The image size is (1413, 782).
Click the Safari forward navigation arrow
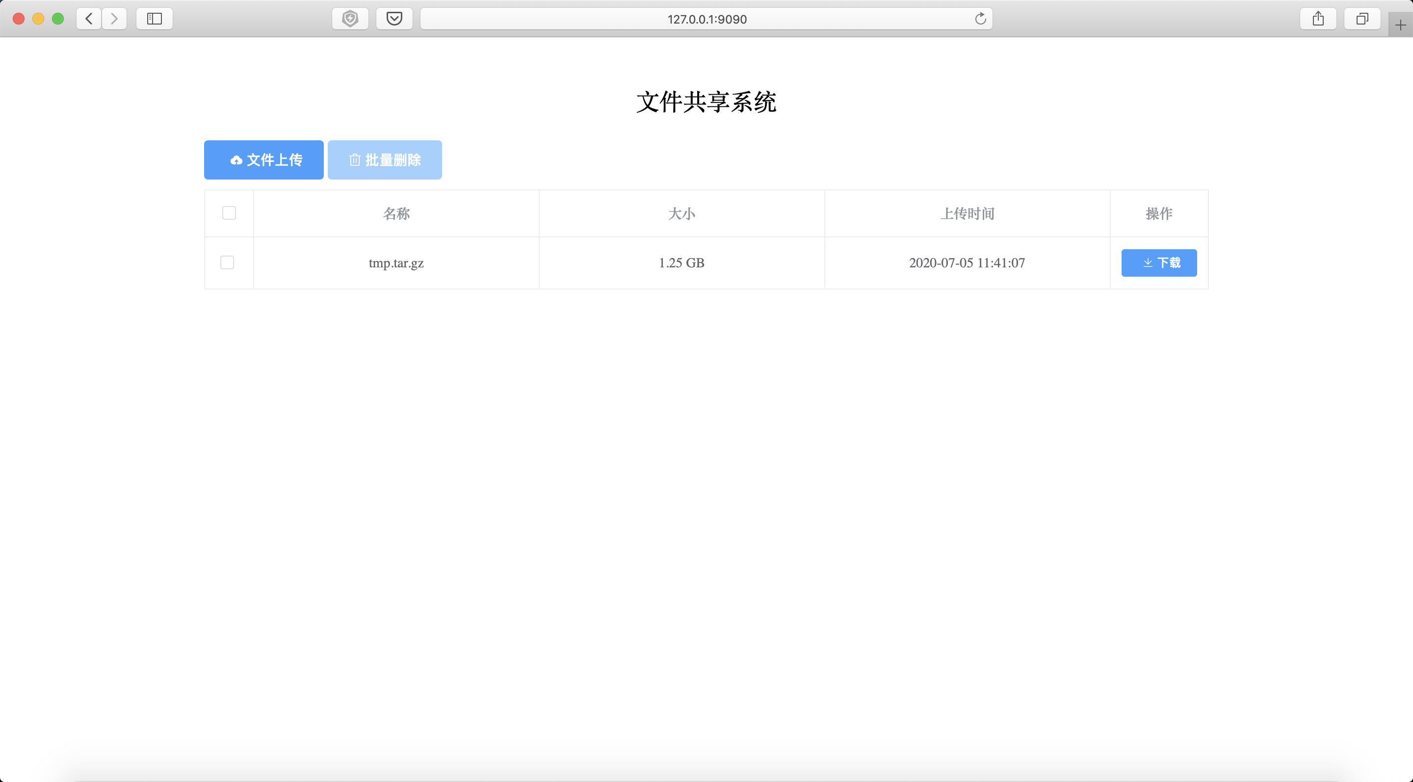click(114, 19)
